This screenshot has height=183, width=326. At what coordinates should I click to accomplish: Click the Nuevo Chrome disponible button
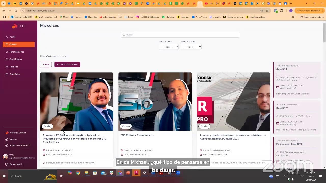click(309, 11)
